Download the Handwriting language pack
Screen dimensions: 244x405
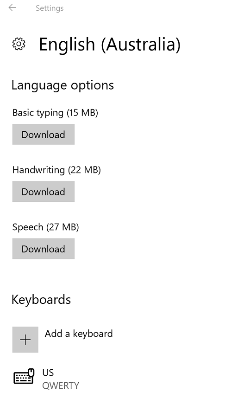click(x=43, y=192)
